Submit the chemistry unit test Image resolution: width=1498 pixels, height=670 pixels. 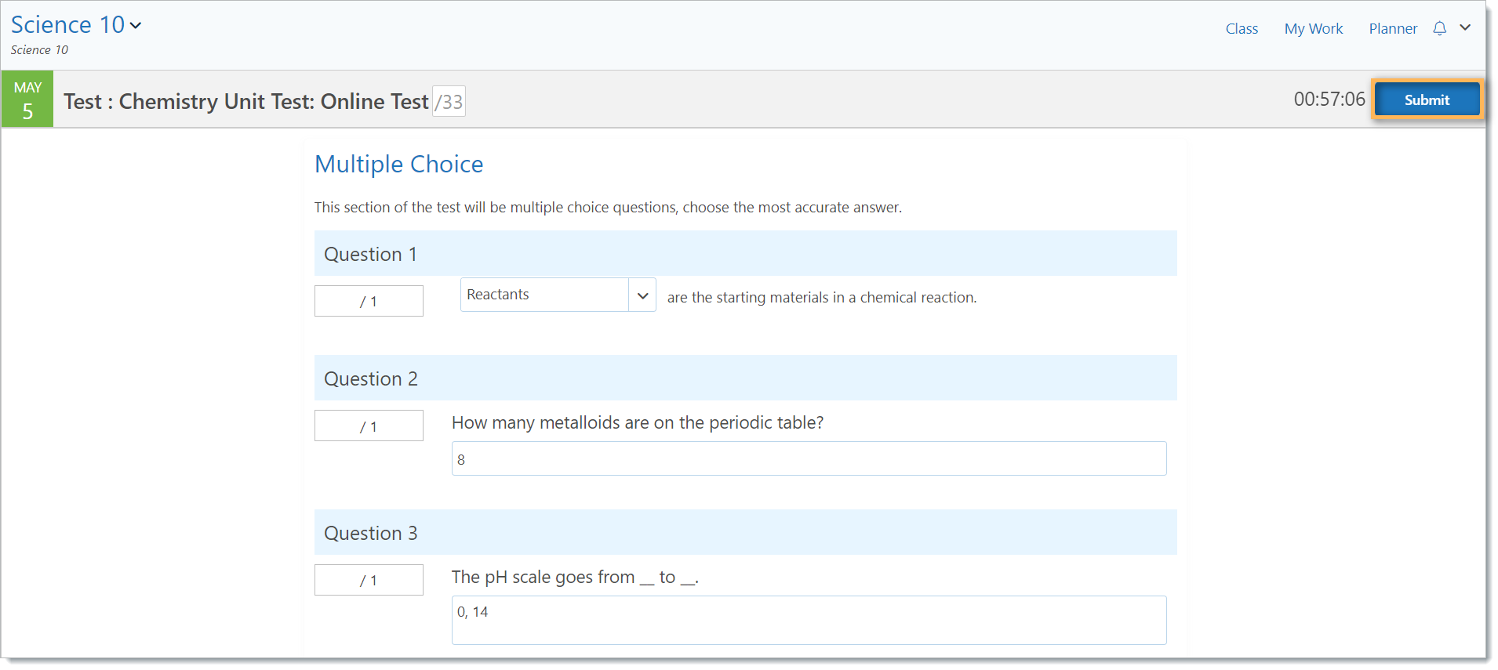pyautogui.click(x=1427, y=100)
